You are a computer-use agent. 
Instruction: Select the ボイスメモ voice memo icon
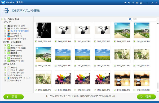tap(9, 75)
